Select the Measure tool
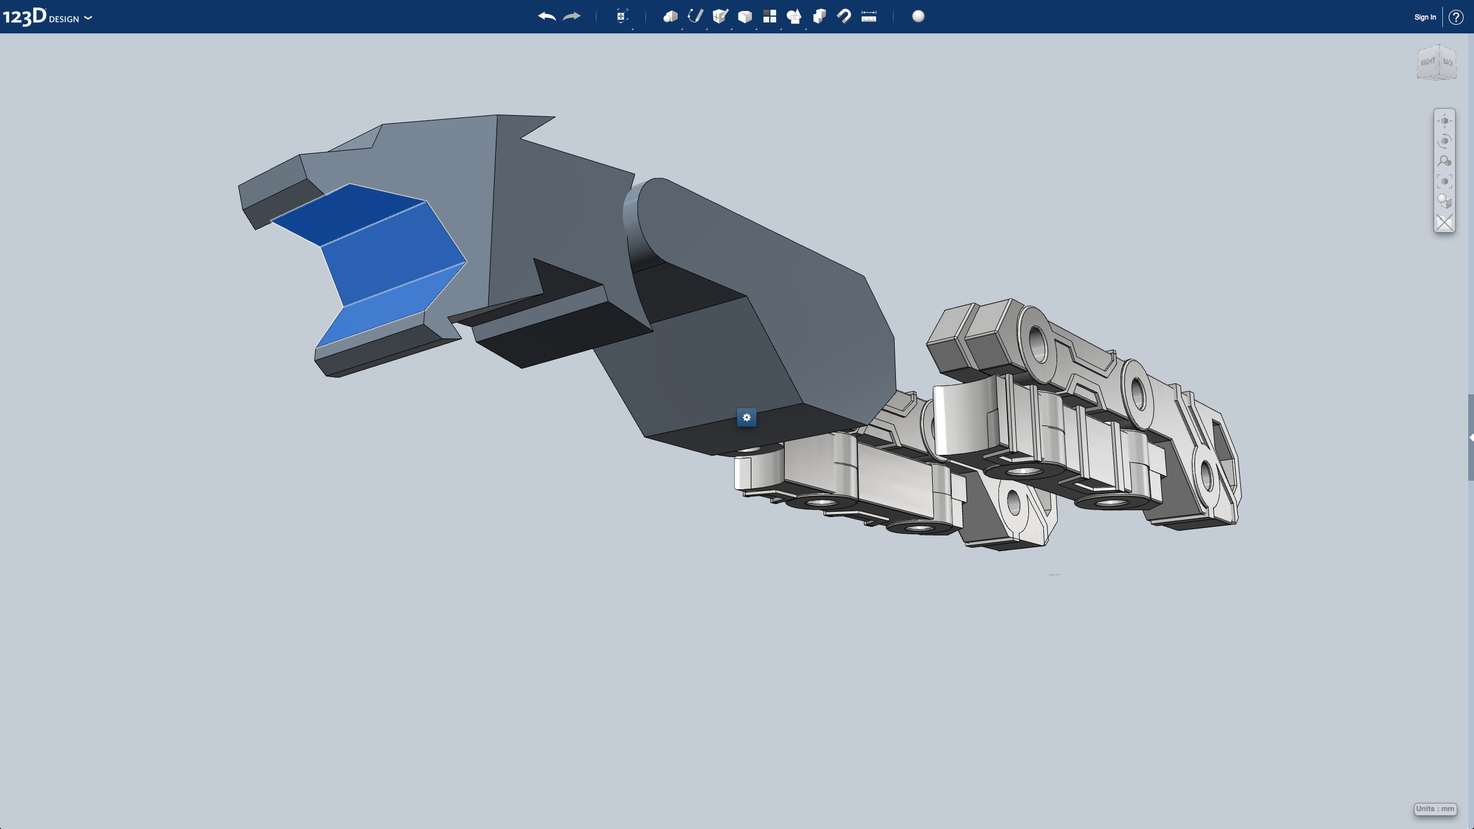Screen dimensions: 1474x829 tap(868, 16)
